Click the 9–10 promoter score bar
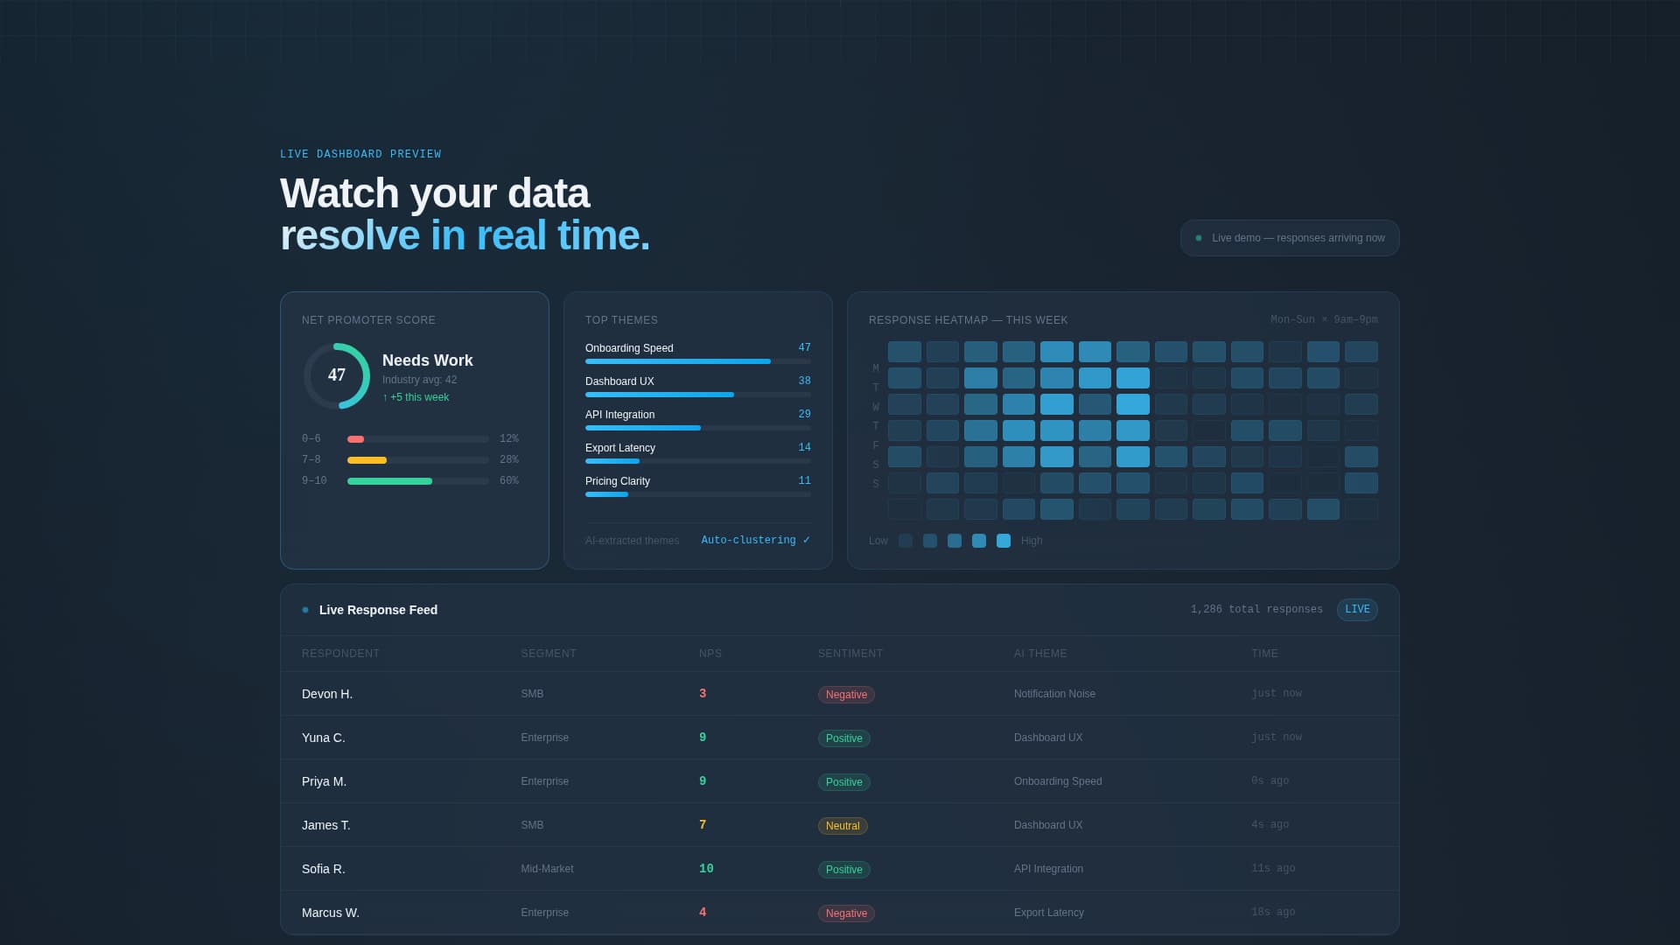1680x945 pixels. (x=418, y=481)
